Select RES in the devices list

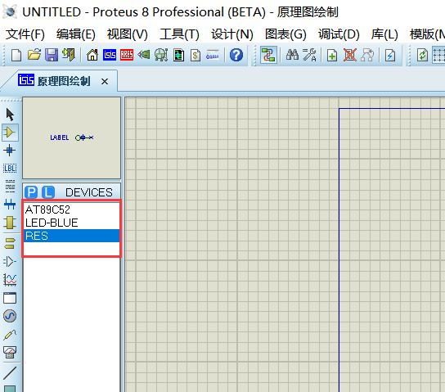[x=71, y=236]
